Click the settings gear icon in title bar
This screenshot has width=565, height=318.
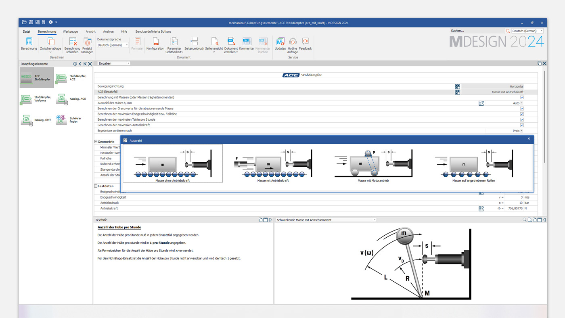50,22
